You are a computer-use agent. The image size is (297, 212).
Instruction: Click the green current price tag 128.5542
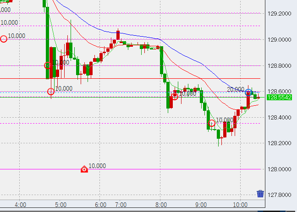[x=279, y=98]
